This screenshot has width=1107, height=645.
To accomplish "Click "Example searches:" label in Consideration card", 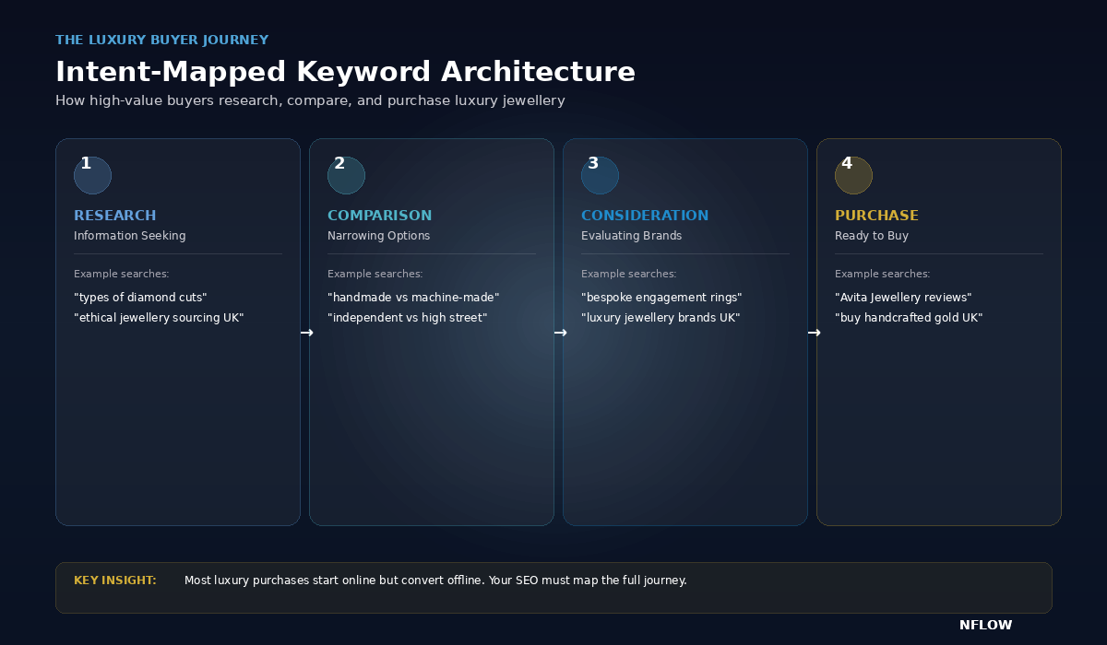I will [x=629, y=274].
